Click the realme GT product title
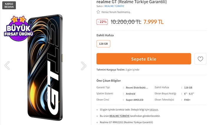The image size is (212, 125). [131, 2]
